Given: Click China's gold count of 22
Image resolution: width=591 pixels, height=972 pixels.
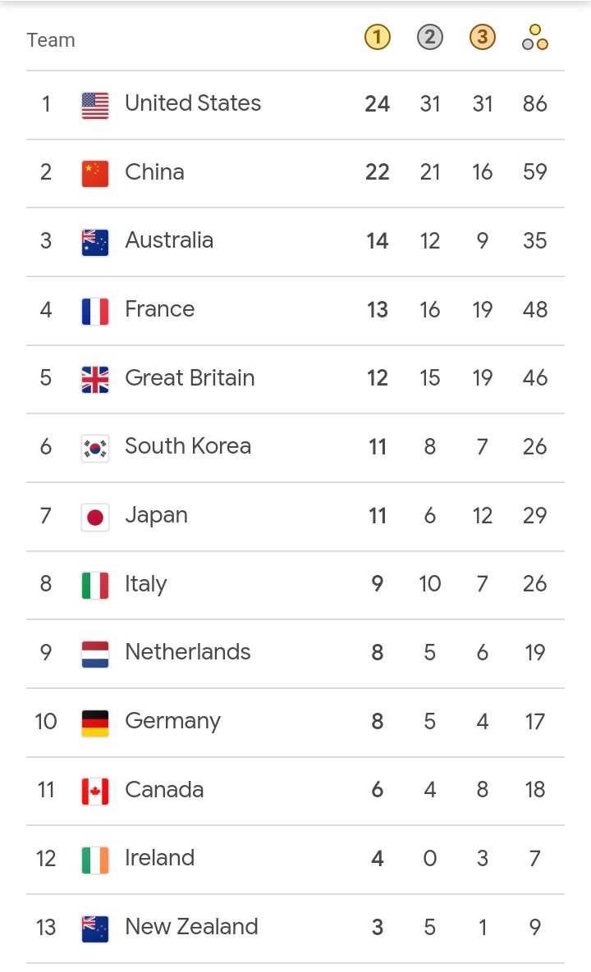Looking at the screenshot, I should pos(377,172).
